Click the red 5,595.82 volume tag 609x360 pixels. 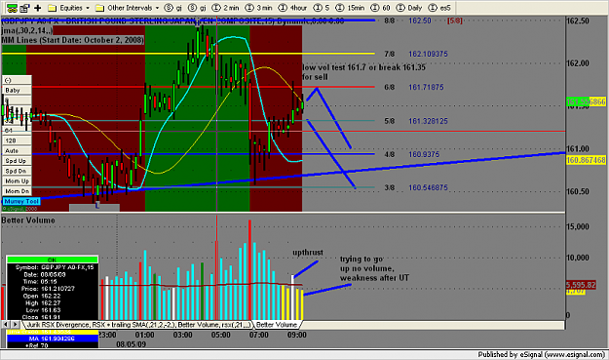click(581, 285)
